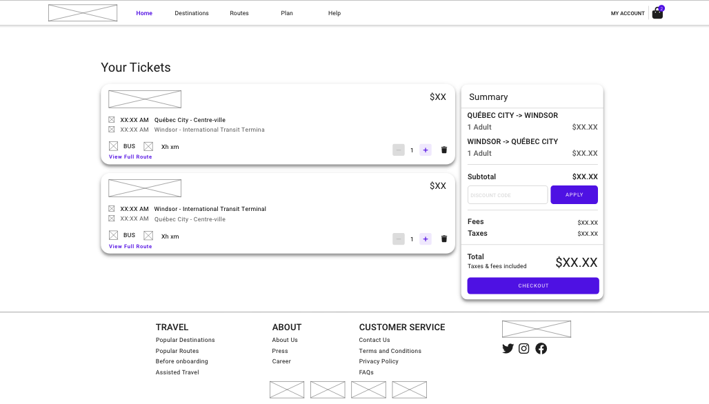Open the FAQs footer link
This screenshot has height=404, width=709.
[x=366, y=372]
